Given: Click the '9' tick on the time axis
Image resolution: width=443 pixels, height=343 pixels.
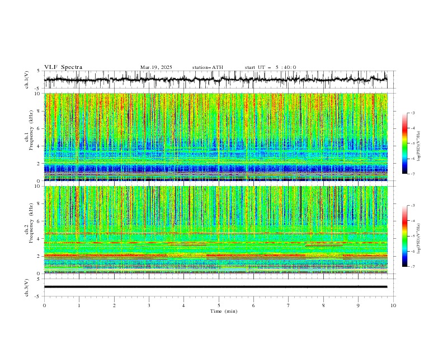Looking at the screenshot, I should click(358, 305).
